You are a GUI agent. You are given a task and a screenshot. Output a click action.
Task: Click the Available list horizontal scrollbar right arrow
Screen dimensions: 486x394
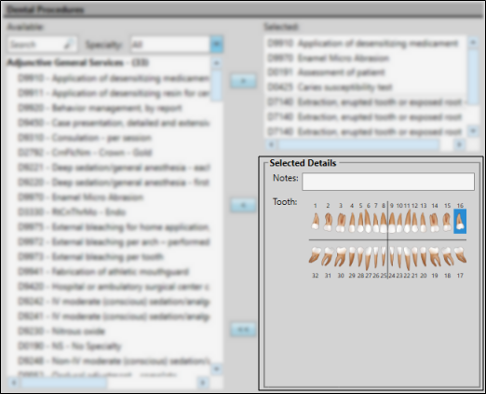point(203,383)
